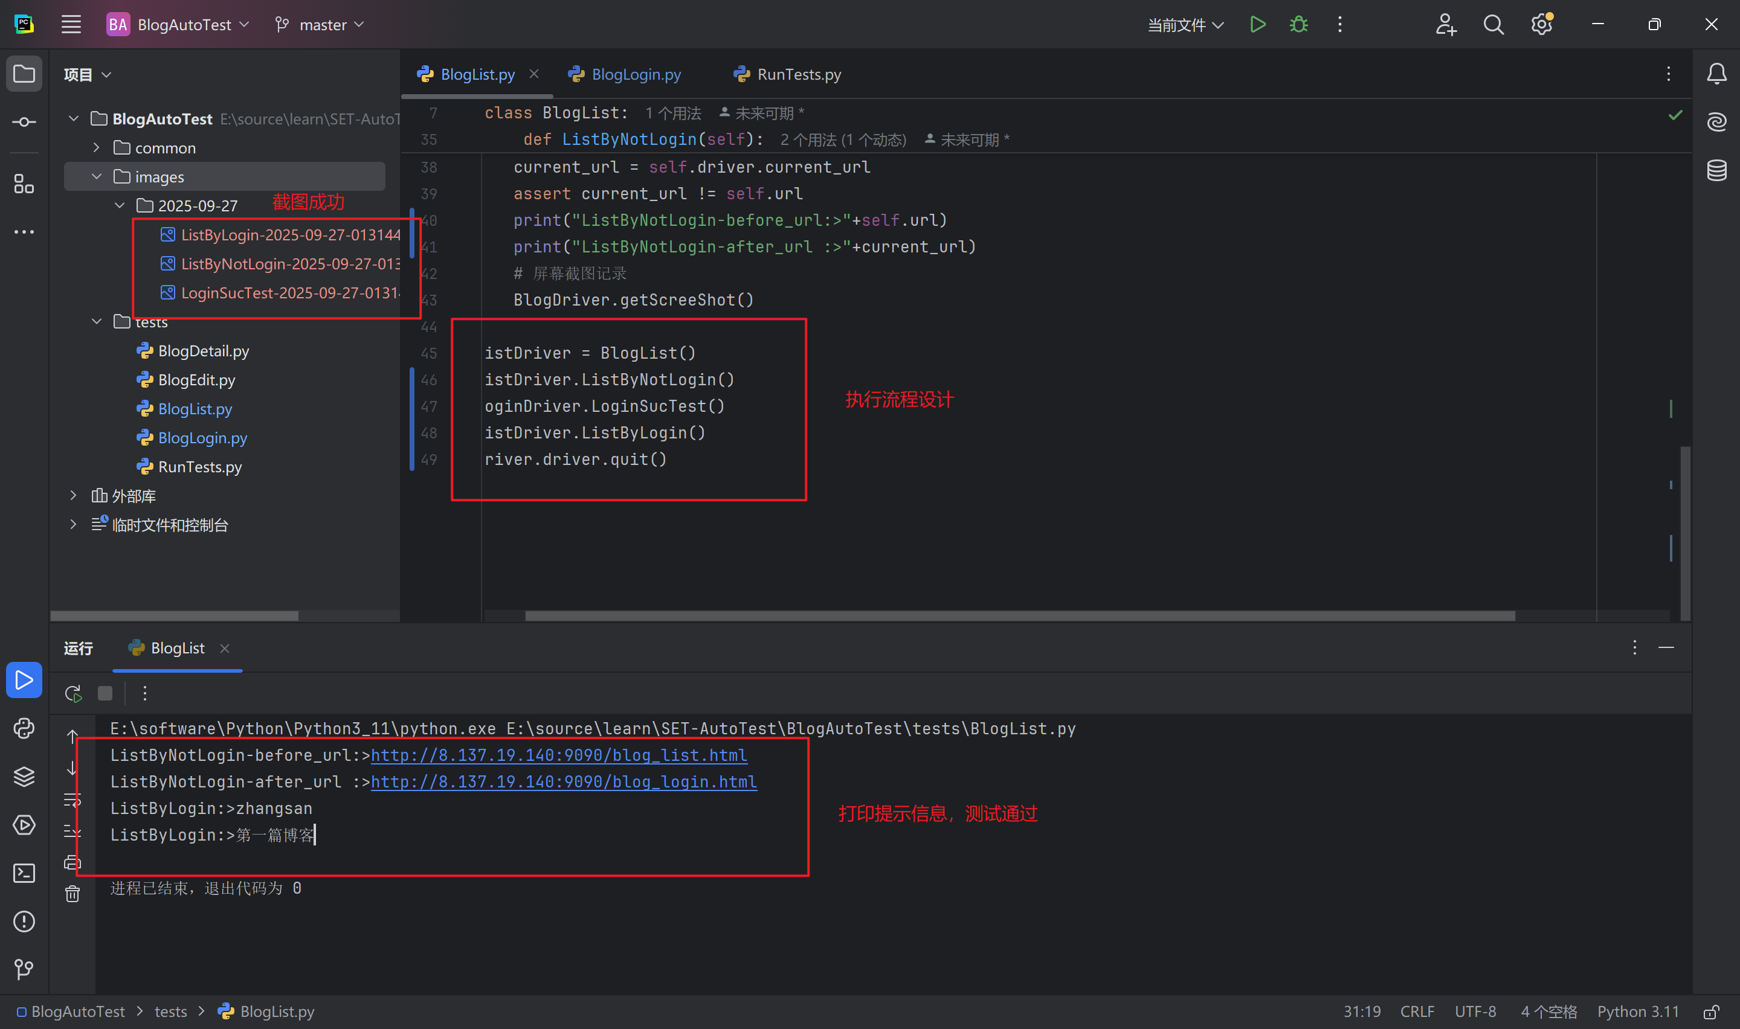Screen dimensions: 1740x1029
Task: Open master branch dropdown
Action: tap(319, 24)
